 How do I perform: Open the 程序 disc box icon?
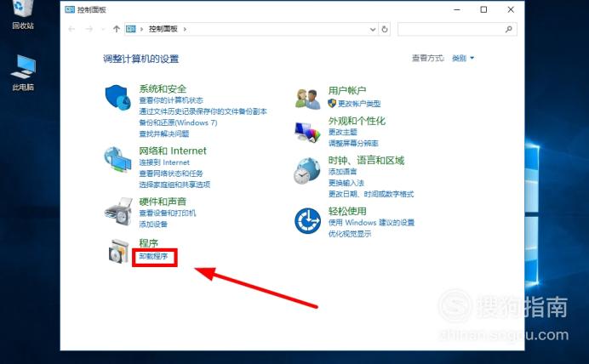[x=118, y=251]
